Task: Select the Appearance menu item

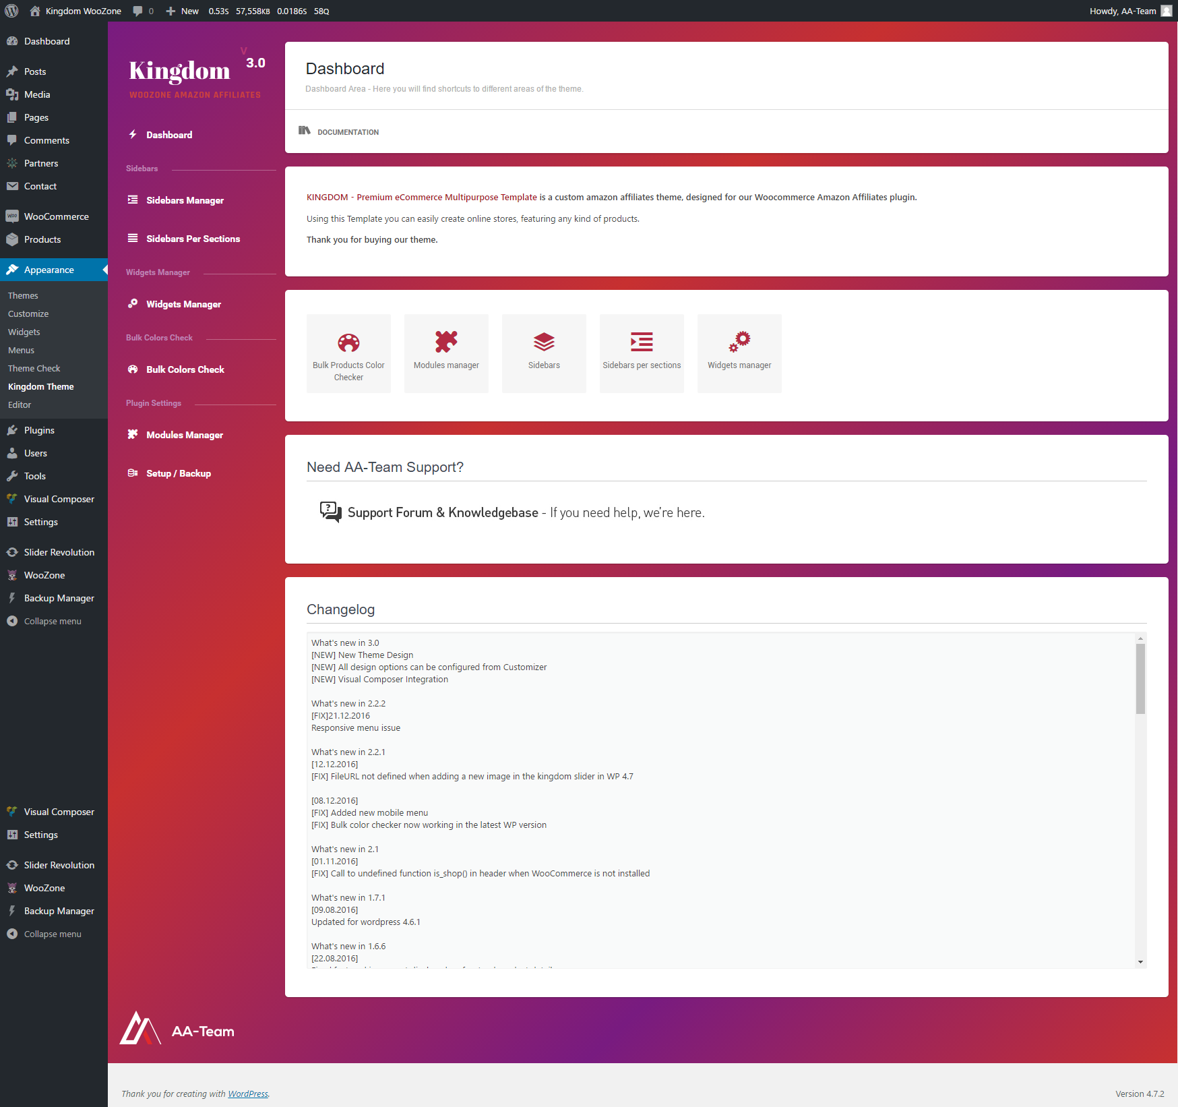Action: (x=54, y=270)
